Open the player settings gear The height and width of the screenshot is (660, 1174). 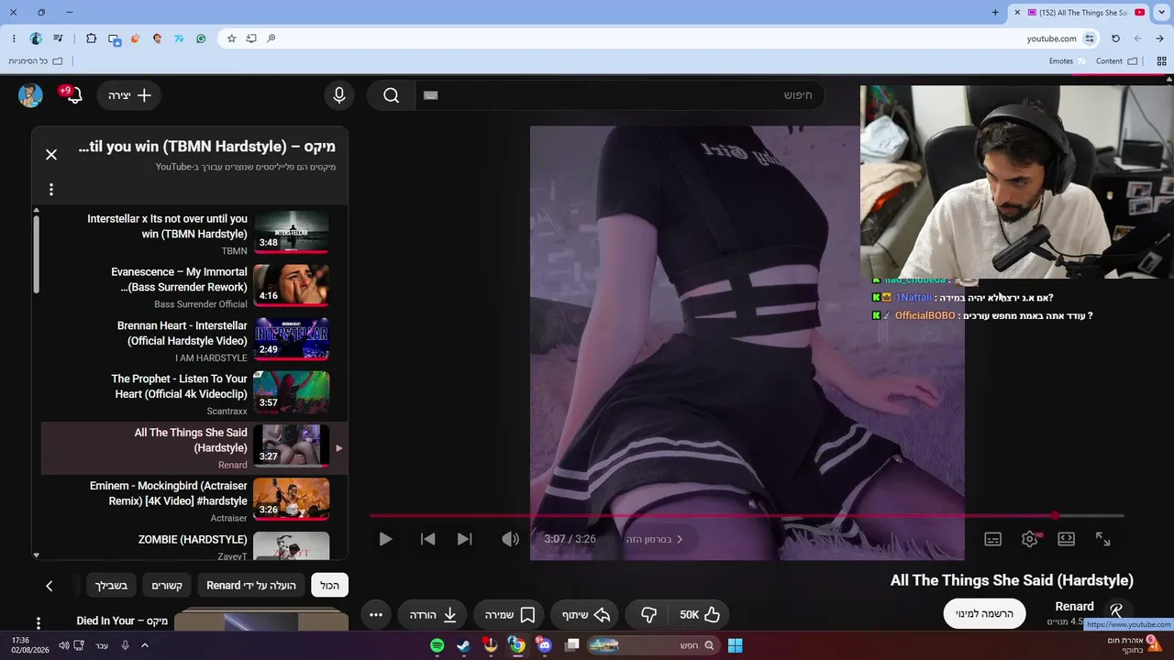point(1030,539)
